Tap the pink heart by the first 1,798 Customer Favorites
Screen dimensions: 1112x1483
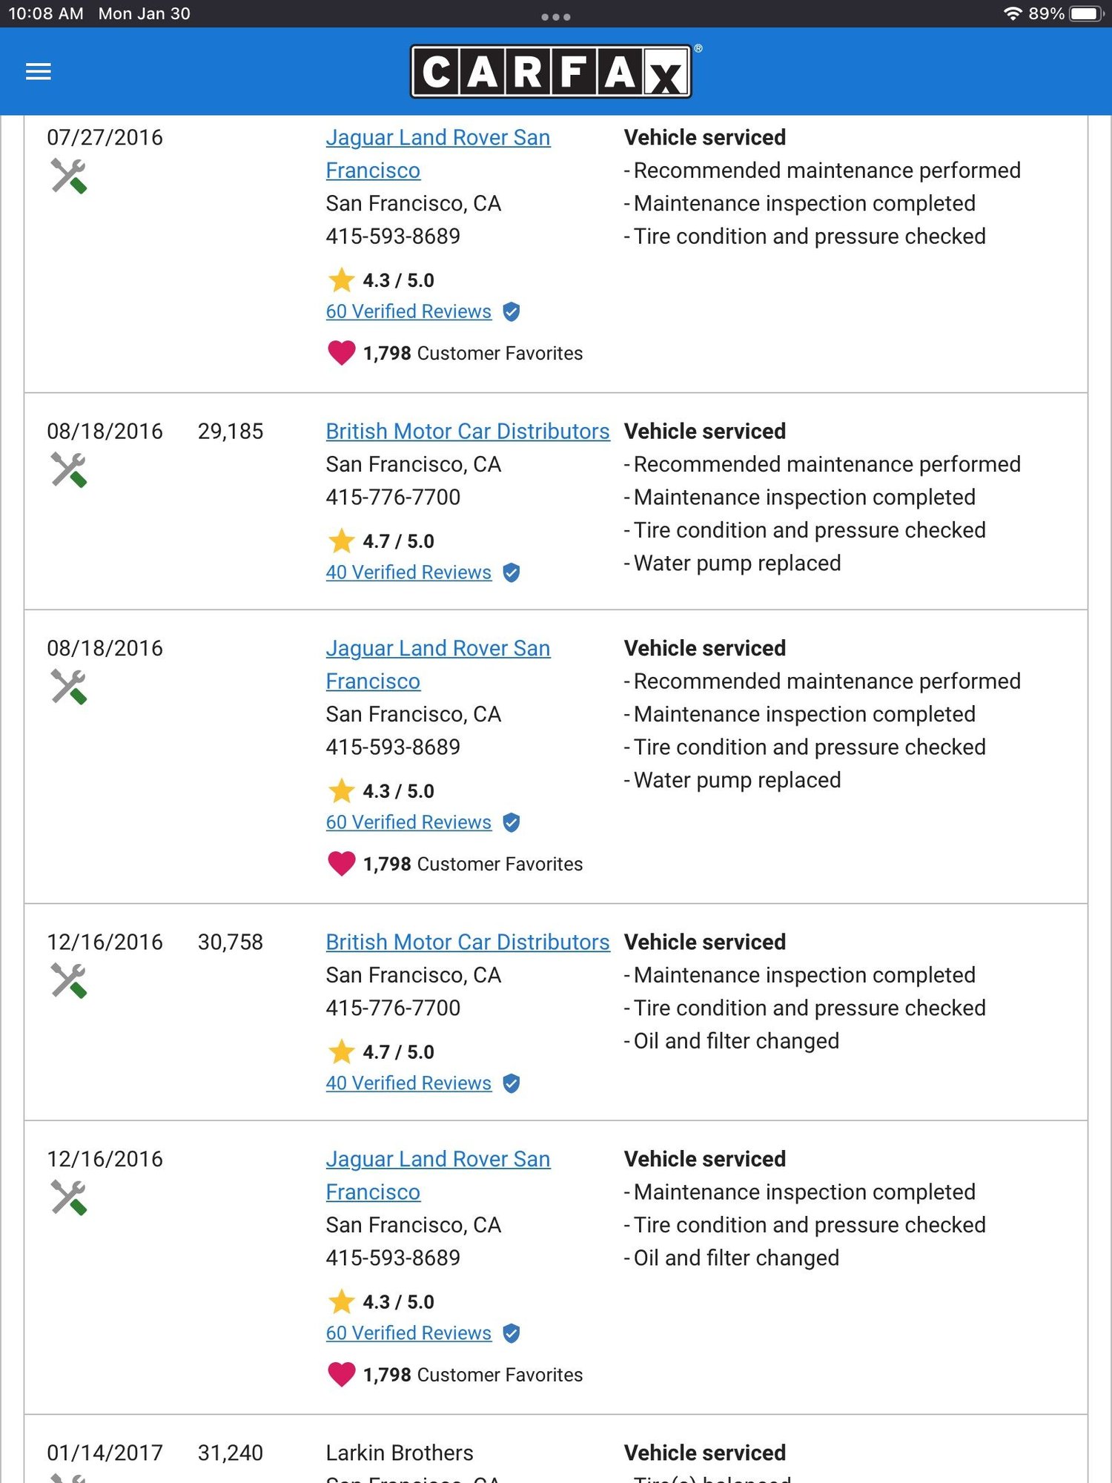(342, 353)
